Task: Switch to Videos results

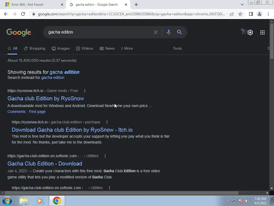Action: point(85,49)
